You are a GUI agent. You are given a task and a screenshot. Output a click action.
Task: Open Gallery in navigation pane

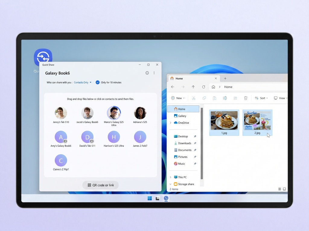pyautogui.click(x=180, y=116)
